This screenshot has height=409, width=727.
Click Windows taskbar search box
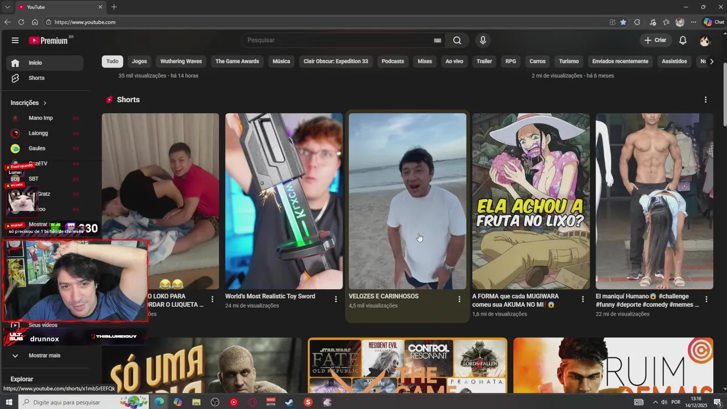coord(84,402)
